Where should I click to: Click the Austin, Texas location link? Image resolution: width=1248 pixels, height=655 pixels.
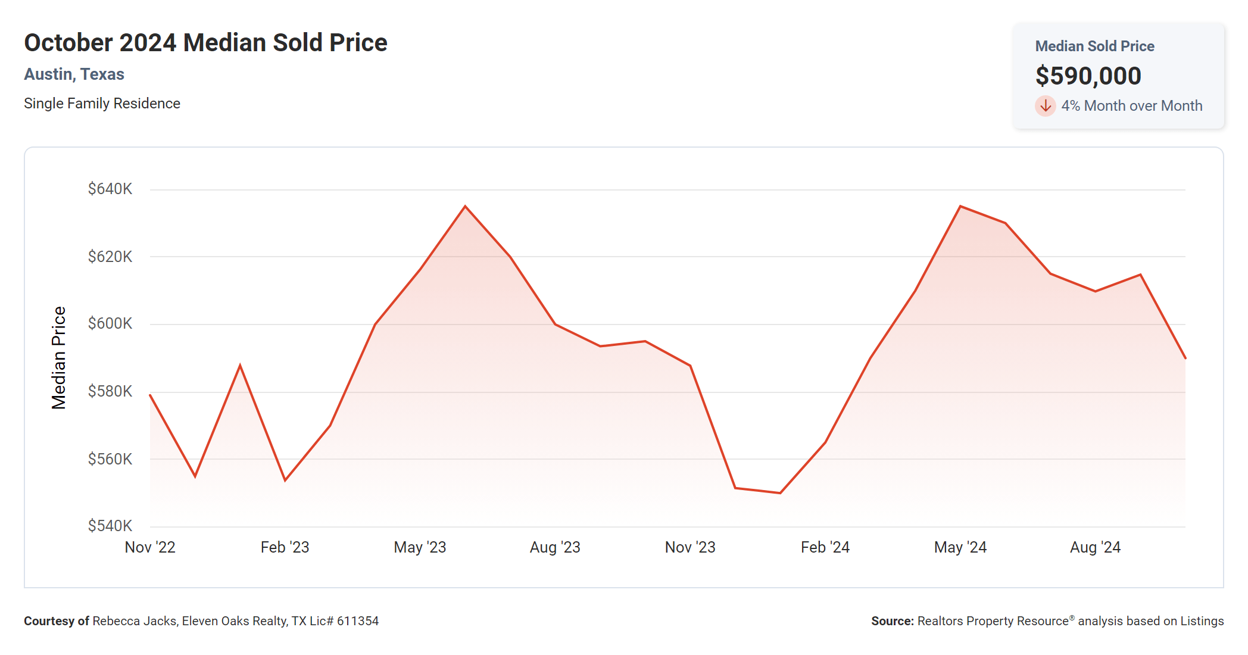[74, 74]
